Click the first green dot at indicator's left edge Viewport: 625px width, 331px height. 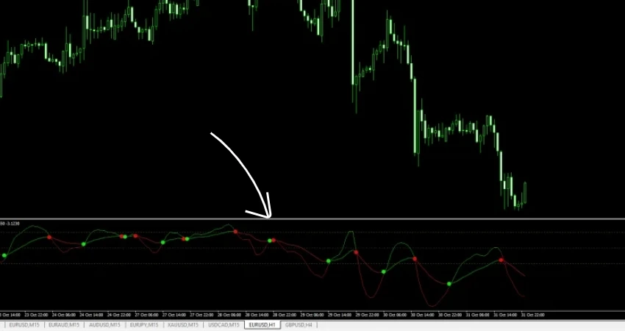point(4,256)
